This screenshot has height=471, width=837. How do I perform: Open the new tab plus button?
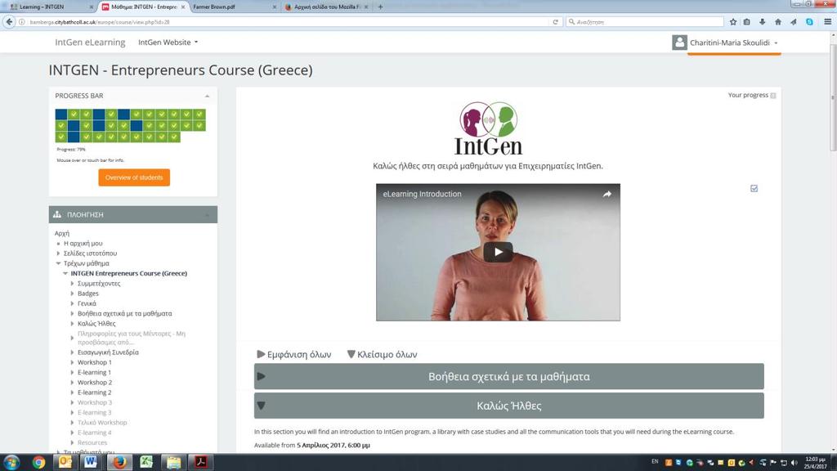click(380, 7)
